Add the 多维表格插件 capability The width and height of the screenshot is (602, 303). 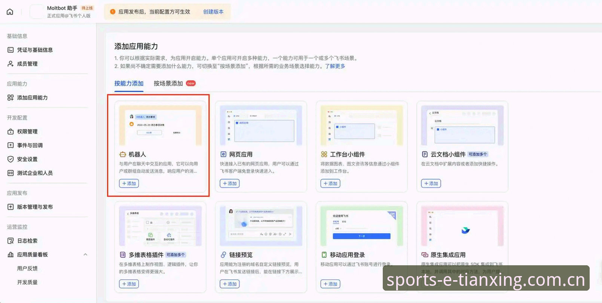pos(129,284)
